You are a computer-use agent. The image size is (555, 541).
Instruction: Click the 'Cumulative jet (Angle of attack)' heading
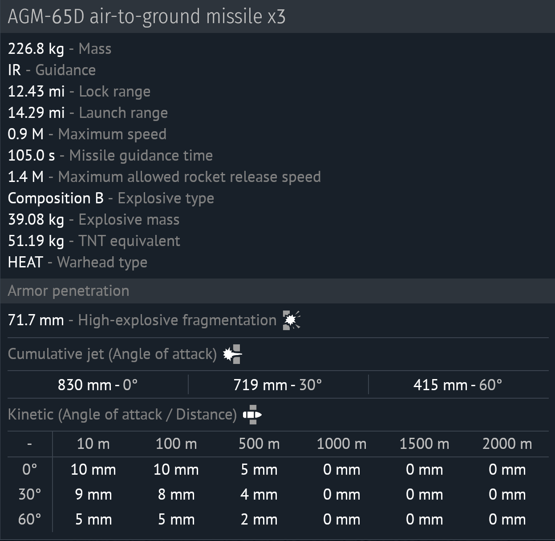pyautogui.click(x=112, y=354)
